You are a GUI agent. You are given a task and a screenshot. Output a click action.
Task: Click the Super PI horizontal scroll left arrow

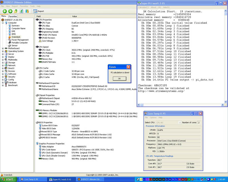coord(139,105)
